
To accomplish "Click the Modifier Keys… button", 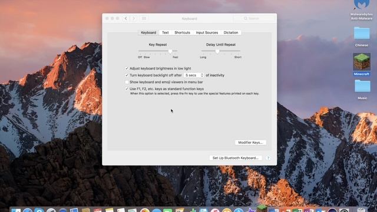I will [250, 143].
